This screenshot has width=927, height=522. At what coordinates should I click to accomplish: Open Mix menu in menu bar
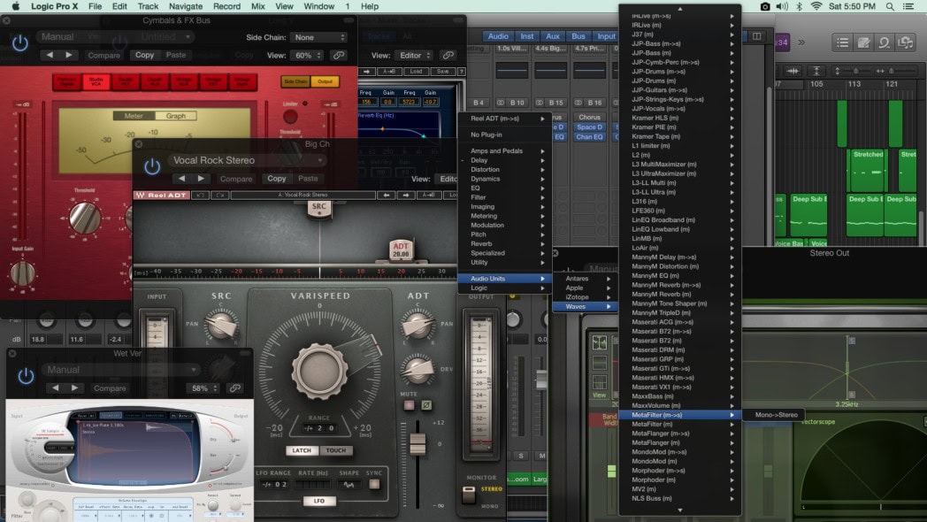point(257,6)
